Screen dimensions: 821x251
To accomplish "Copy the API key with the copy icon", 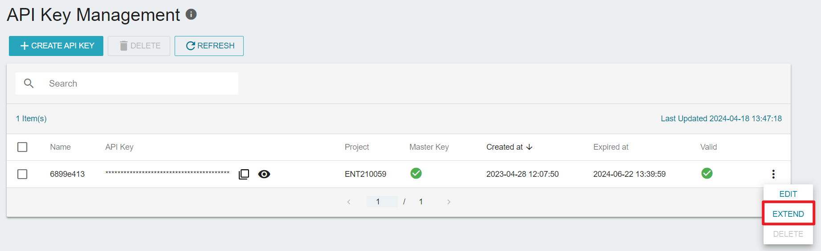I will coord(244,174).
